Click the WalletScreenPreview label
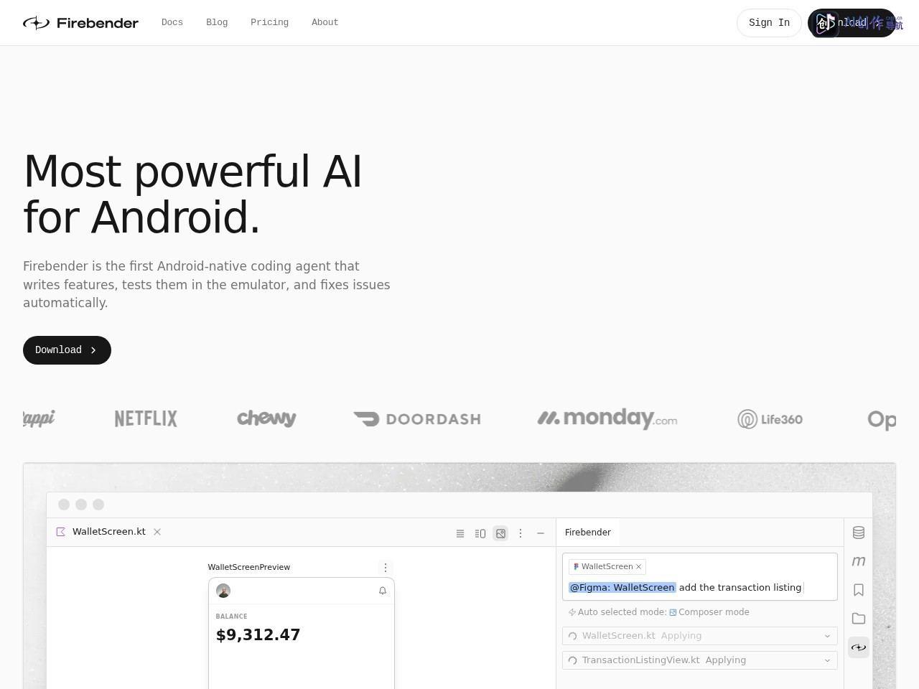 click(x=249, y=567)
